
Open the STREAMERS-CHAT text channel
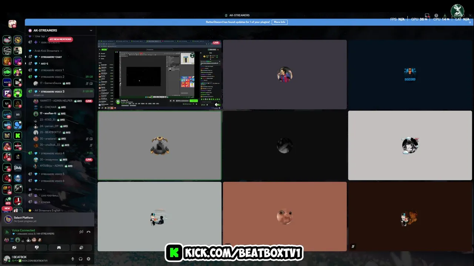60,57
